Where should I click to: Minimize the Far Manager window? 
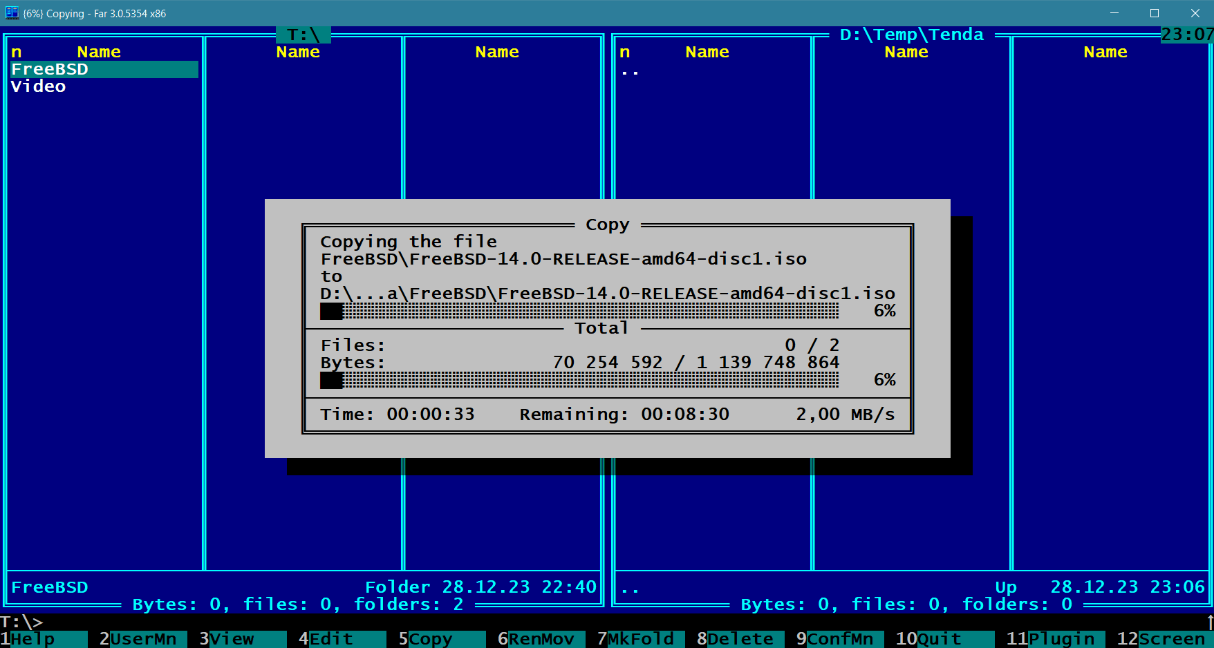click(1114, 13)
